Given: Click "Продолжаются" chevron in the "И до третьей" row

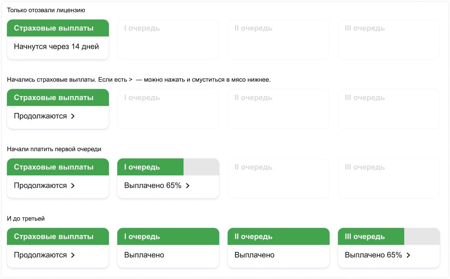Looking at the screenshot, I should [x=73, y=255].
